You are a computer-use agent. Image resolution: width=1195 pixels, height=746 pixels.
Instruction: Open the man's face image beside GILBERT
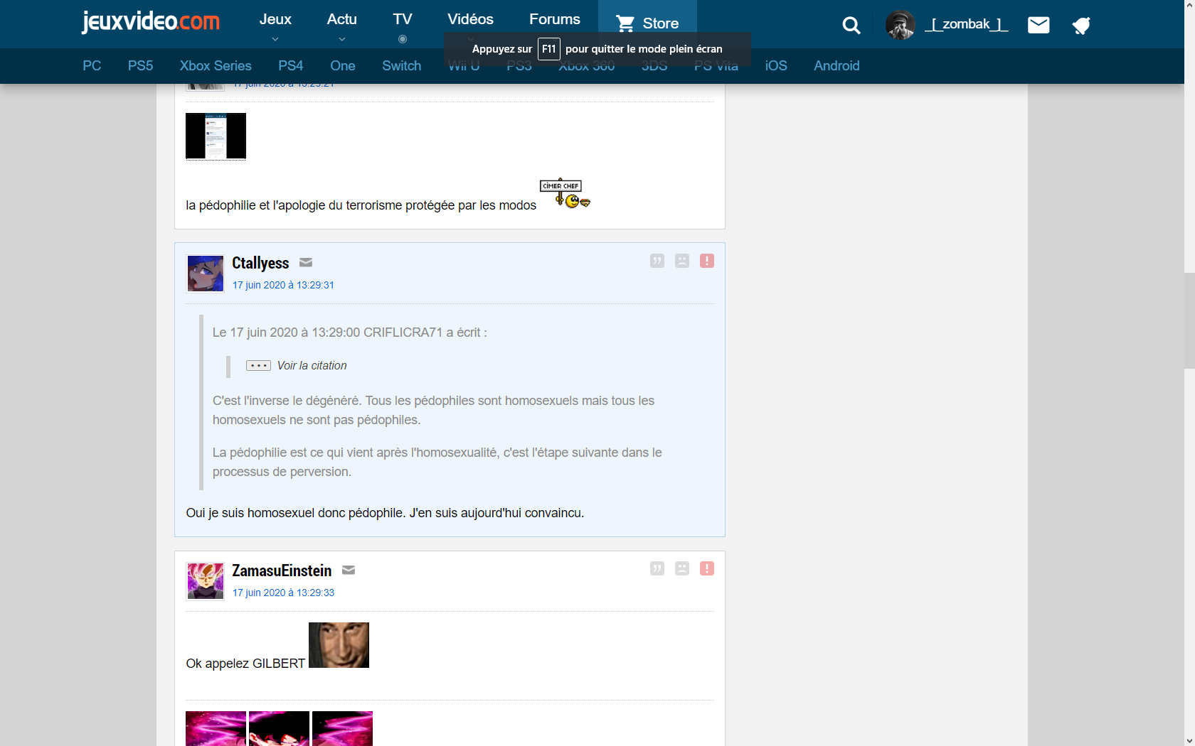[339, 645]
